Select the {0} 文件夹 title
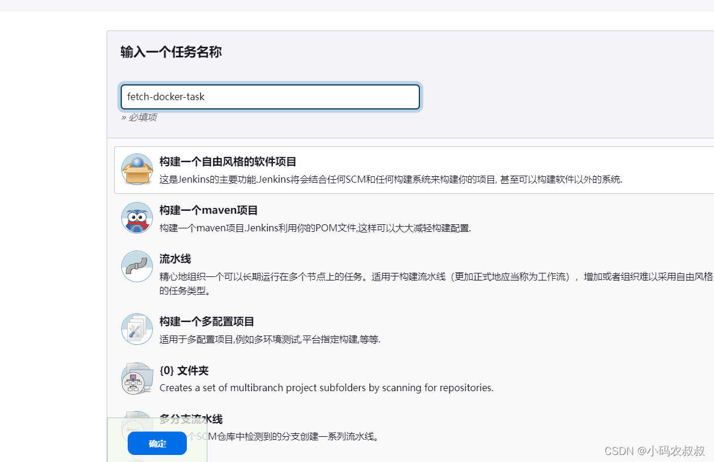Image resolution: width=714 pixels, height=462 pixels. point(184,371)
